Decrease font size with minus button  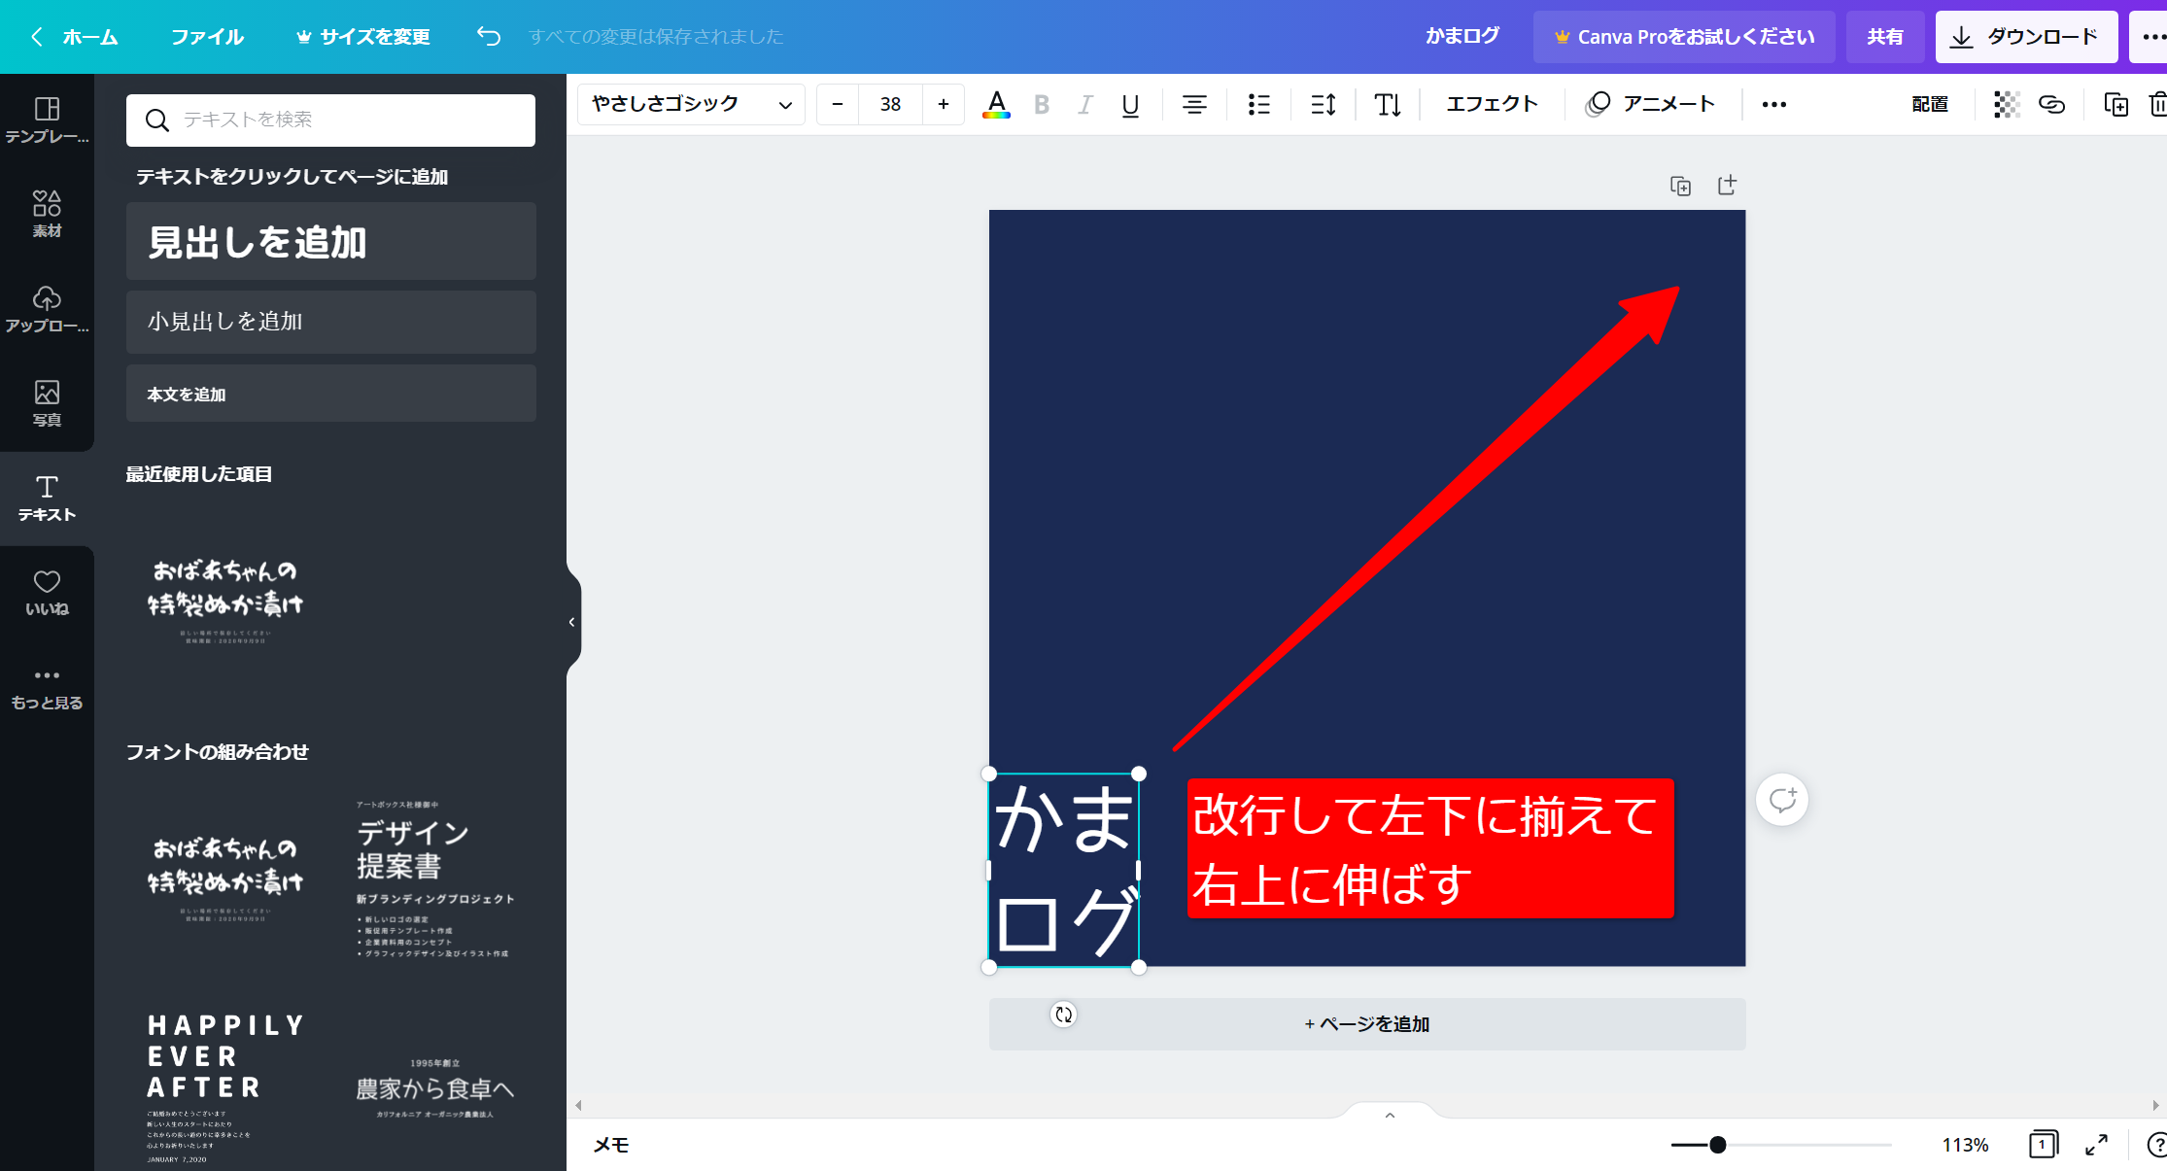(x=838, y=104)
